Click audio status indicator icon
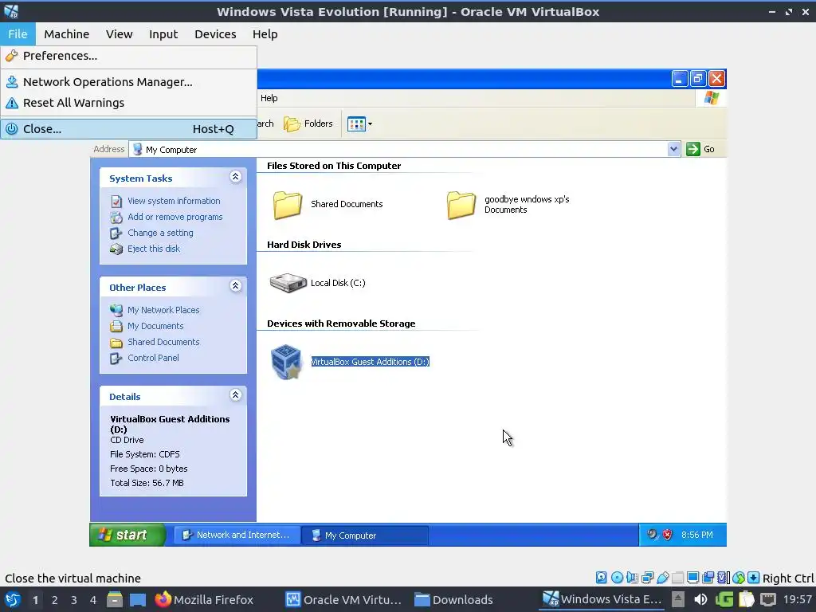Image resolution: width=816 pixels, height=612 pixels. coord(632,578)
